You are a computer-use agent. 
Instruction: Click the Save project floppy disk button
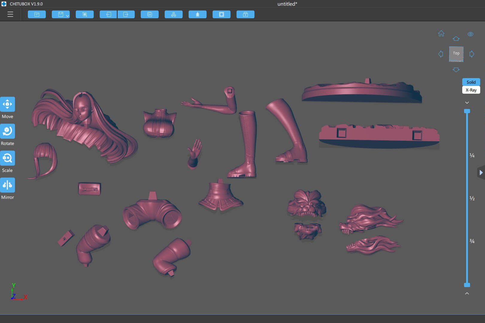pyautogui.click(x=60, y=14)
